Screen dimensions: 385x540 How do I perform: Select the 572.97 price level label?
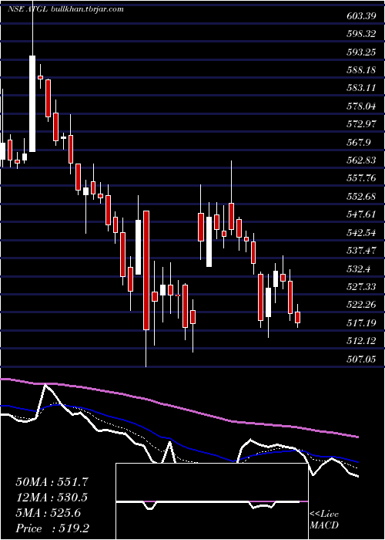coord(361,124)
